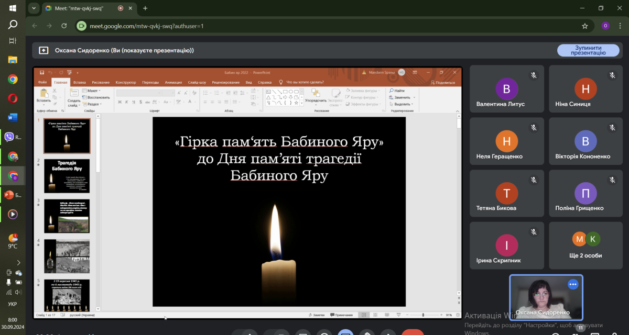The height and width of the screenshot is (335, 629).
Task: Open Opera browser from taskbar
Action: pos(13,98)
